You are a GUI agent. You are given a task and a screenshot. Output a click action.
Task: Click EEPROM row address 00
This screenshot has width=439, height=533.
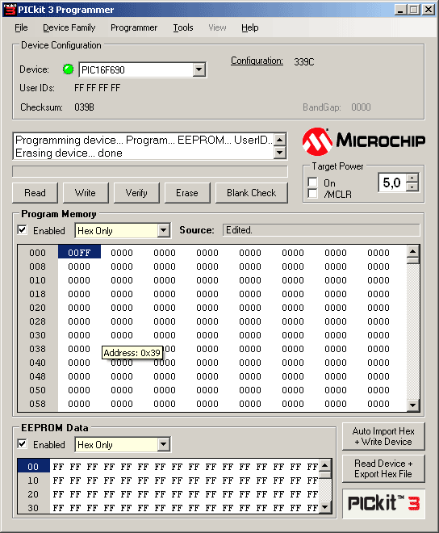[x=33, y=467]
